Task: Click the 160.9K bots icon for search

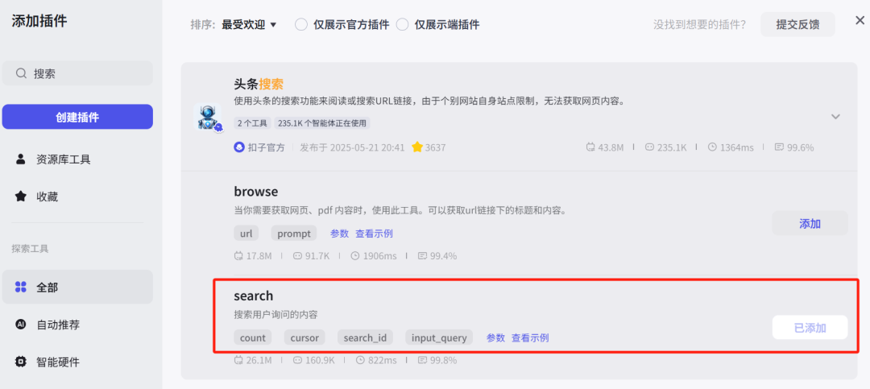Action: coord(298,360)
